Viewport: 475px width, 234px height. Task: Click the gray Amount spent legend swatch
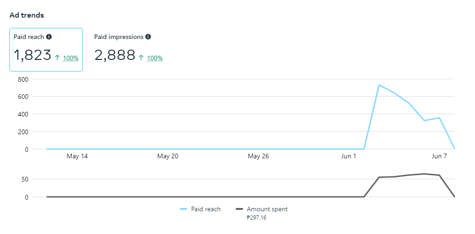(x=240, y=209)
